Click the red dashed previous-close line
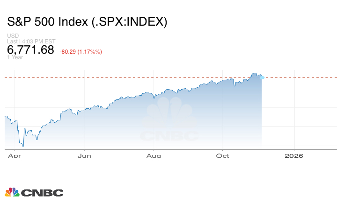 140,77
